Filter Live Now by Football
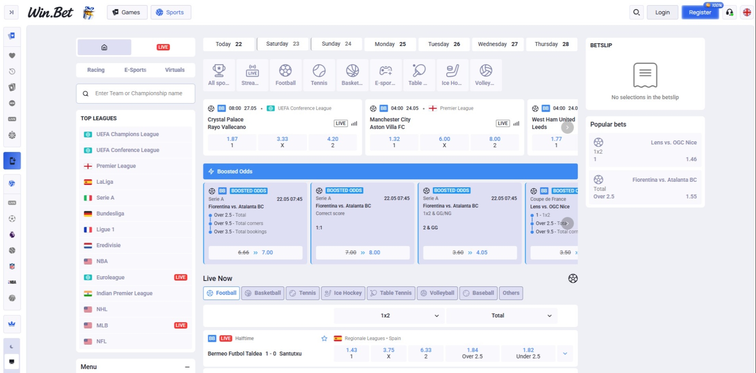 click(x=222, y=293)
